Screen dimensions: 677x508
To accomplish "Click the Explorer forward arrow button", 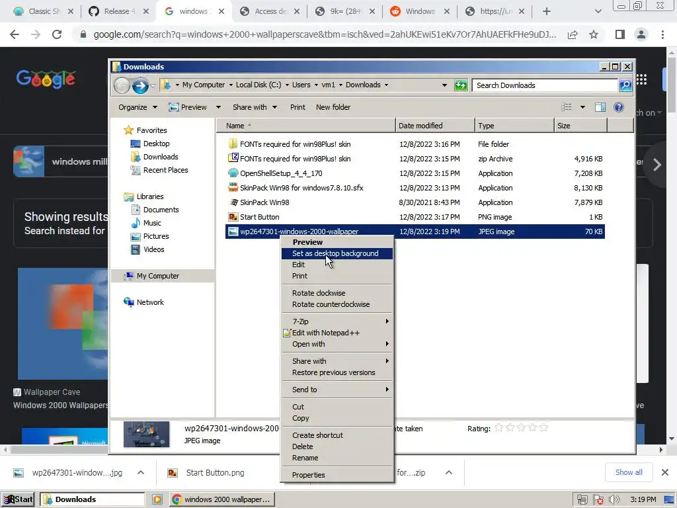I will [140, 85].
